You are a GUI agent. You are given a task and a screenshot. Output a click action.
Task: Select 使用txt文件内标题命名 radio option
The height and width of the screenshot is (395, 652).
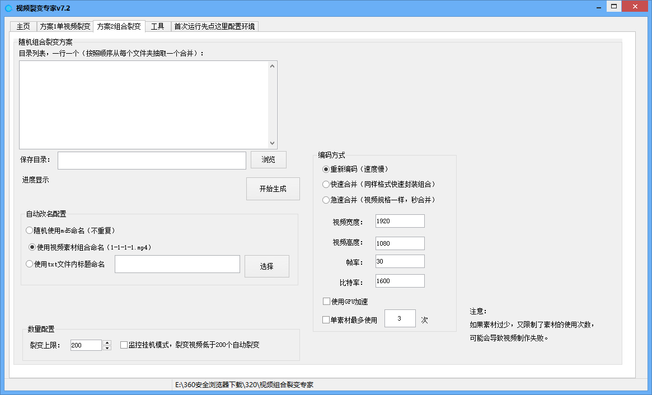click(30, 265)
